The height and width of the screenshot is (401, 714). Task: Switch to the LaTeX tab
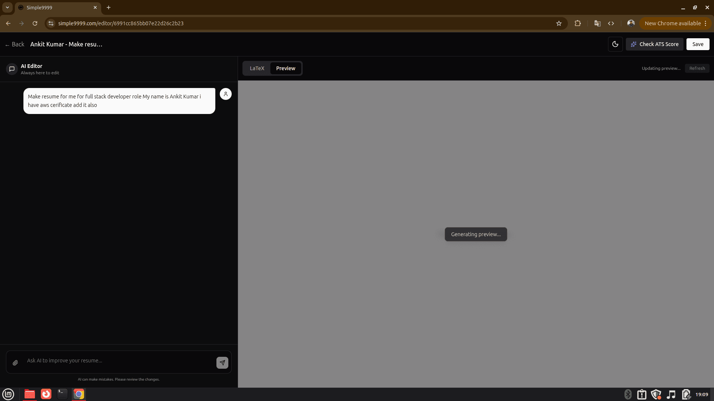[257, 68]
